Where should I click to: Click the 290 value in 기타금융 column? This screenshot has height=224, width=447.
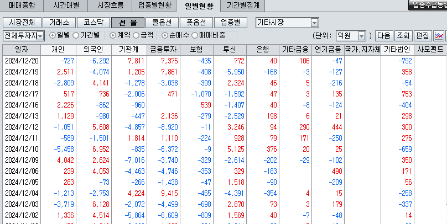pyautogui.click(x=304, y=127)
